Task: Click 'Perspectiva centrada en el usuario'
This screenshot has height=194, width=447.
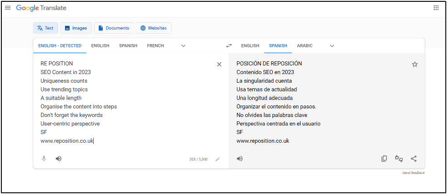Action: tap(278, 124)
